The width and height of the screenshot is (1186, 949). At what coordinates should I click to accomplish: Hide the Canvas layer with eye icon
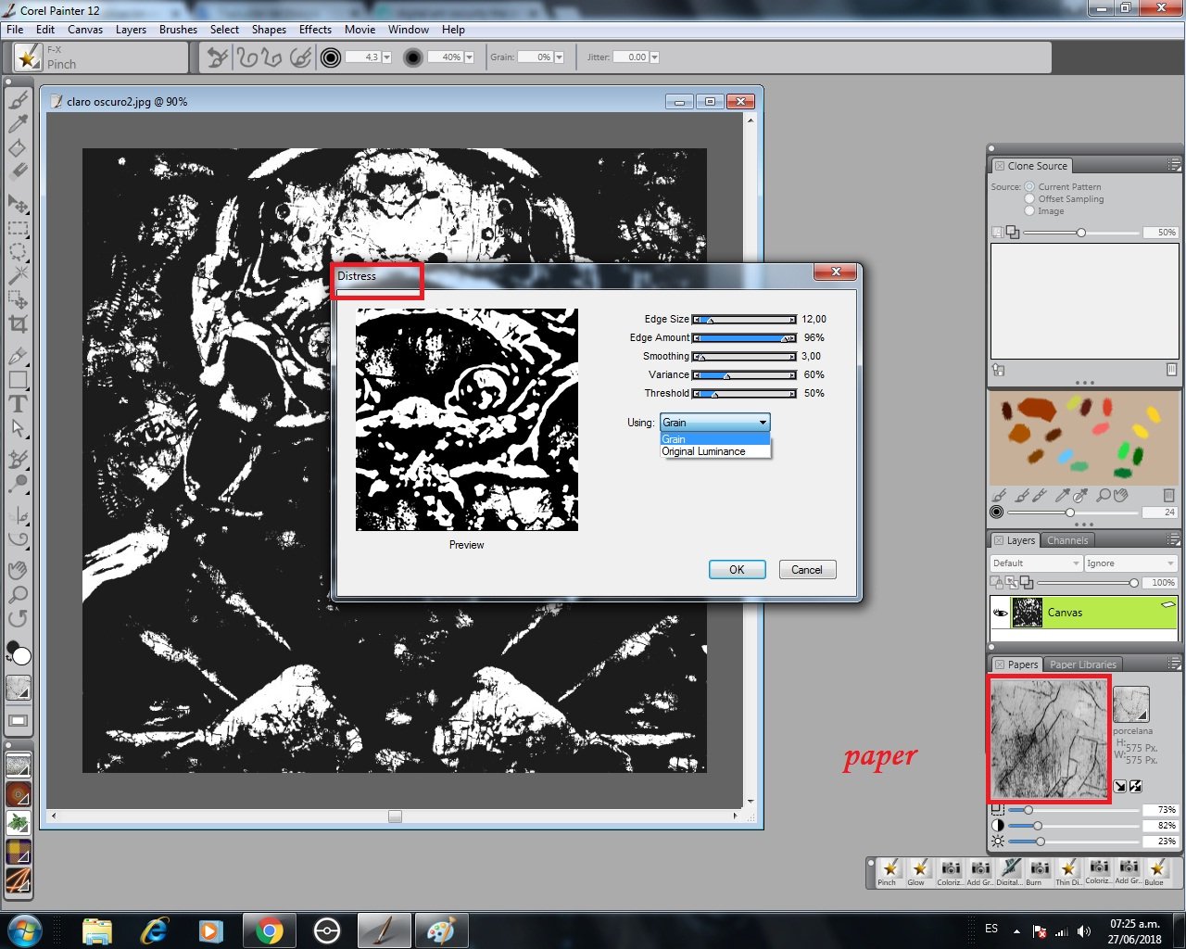click(x=1001, y=613)
